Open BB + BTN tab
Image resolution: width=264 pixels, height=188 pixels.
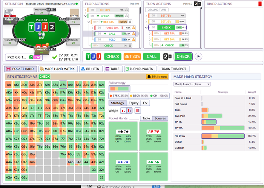[91, 69]
